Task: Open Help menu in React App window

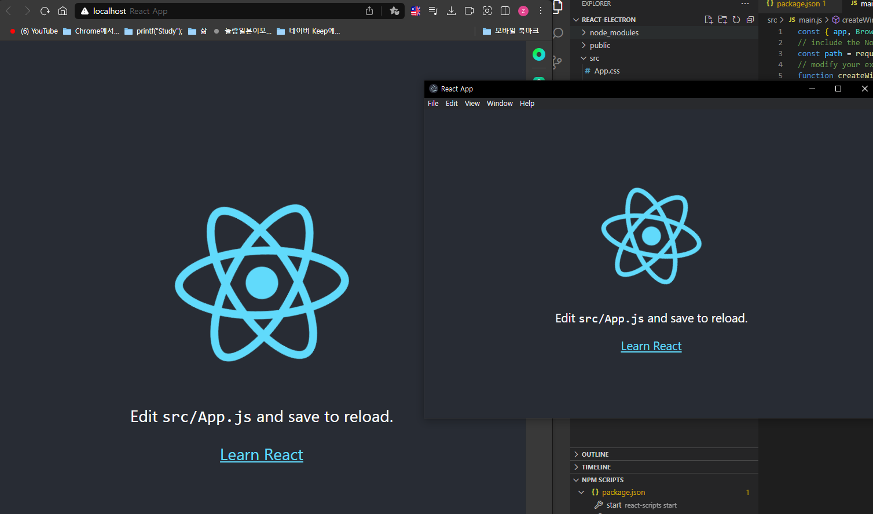Action: coord(527,104)
